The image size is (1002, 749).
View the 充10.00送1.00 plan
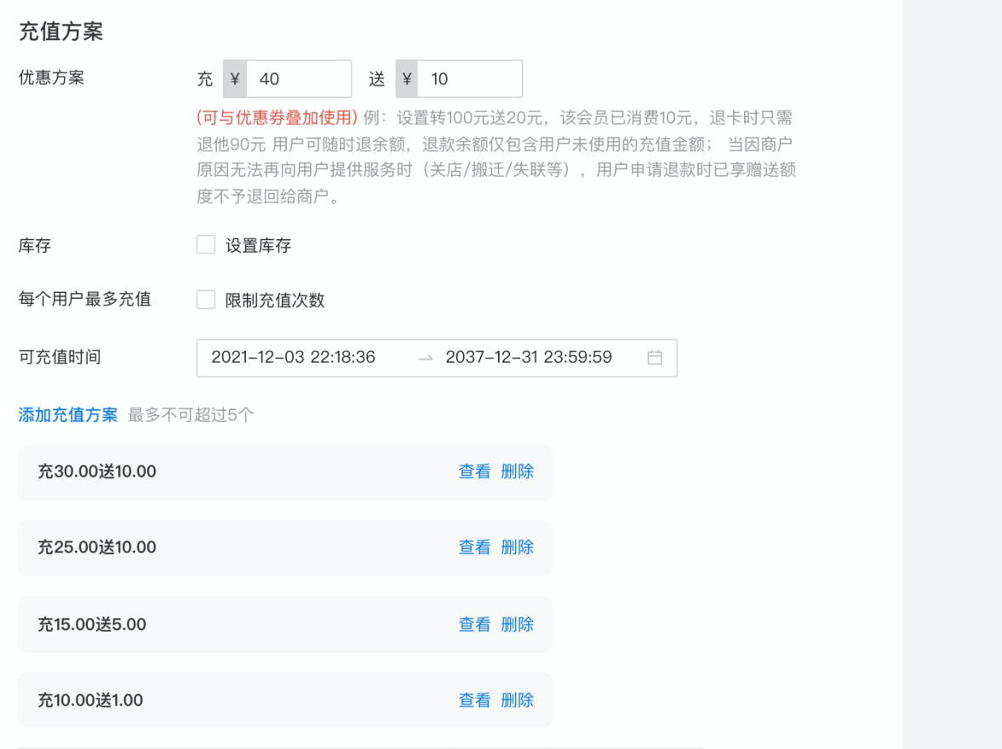coord(474,700)
